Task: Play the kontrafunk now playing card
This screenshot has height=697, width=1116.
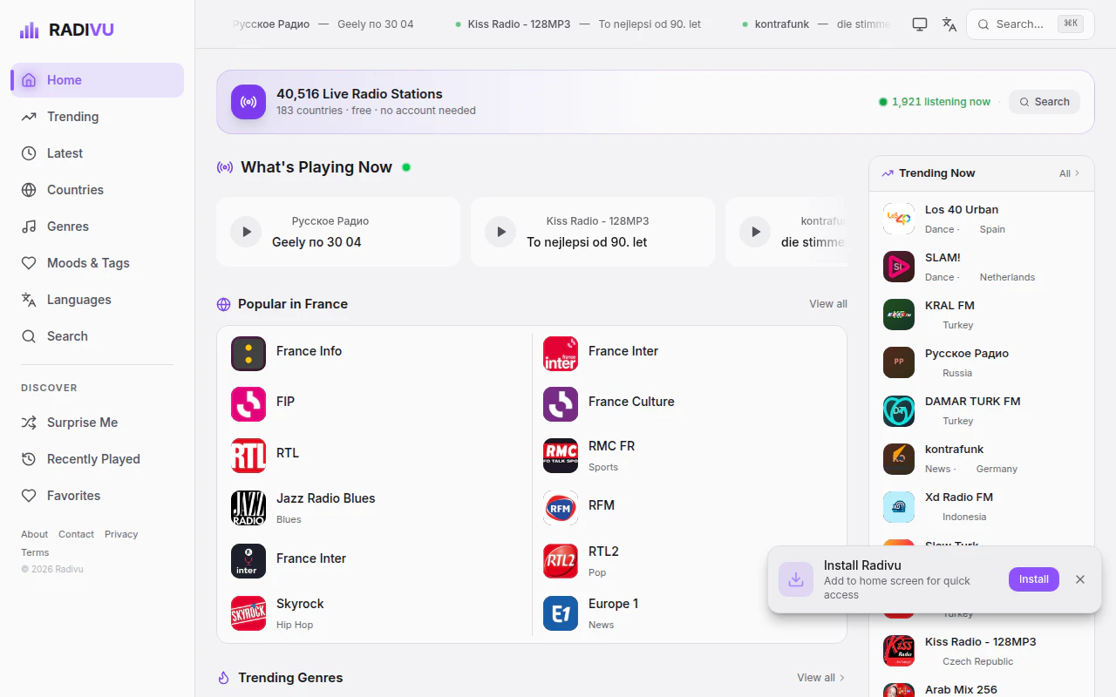Action: pos(755,232)
